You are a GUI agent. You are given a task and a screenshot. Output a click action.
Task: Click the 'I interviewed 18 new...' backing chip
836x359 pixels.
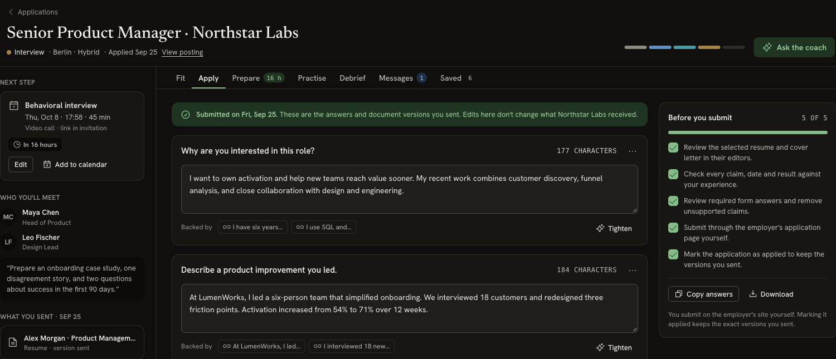pos(352,346)
